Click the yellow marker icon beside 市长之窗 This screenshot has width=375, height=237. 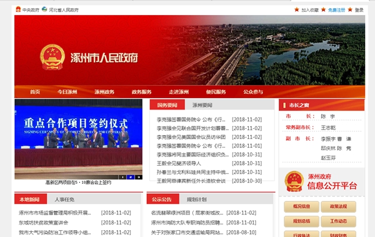[x=284, y=105]
